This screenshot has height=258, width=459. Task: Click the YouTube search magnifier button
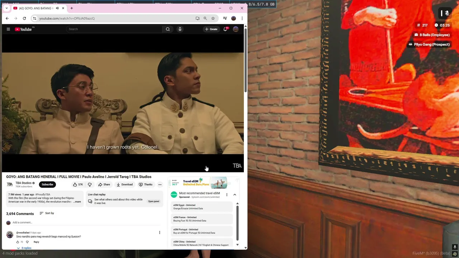(168, 29)
